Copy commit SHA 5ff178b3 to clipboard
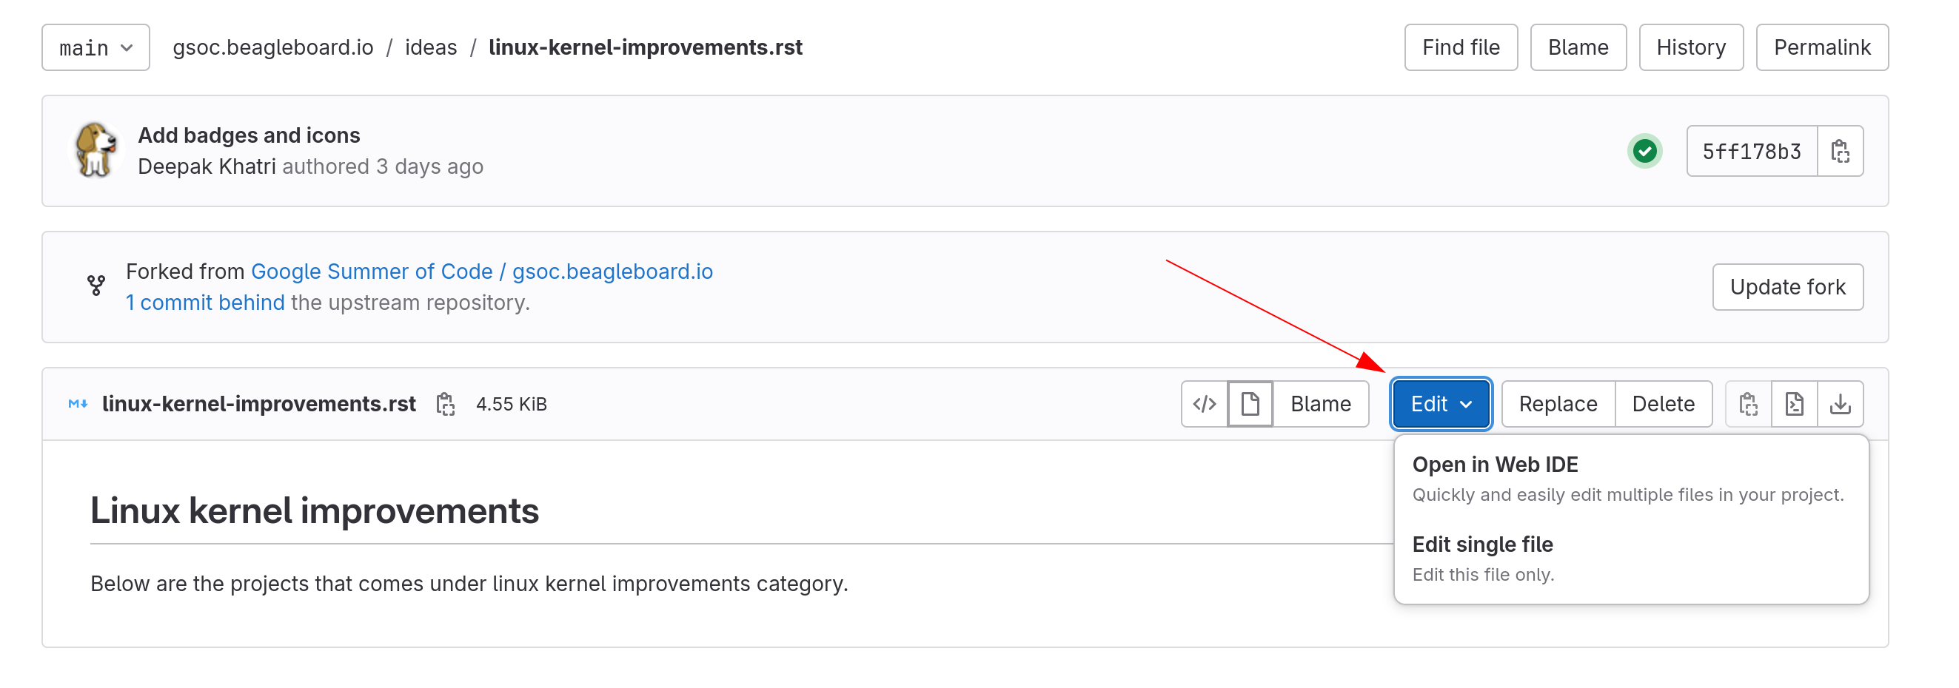 (1840, 151)
